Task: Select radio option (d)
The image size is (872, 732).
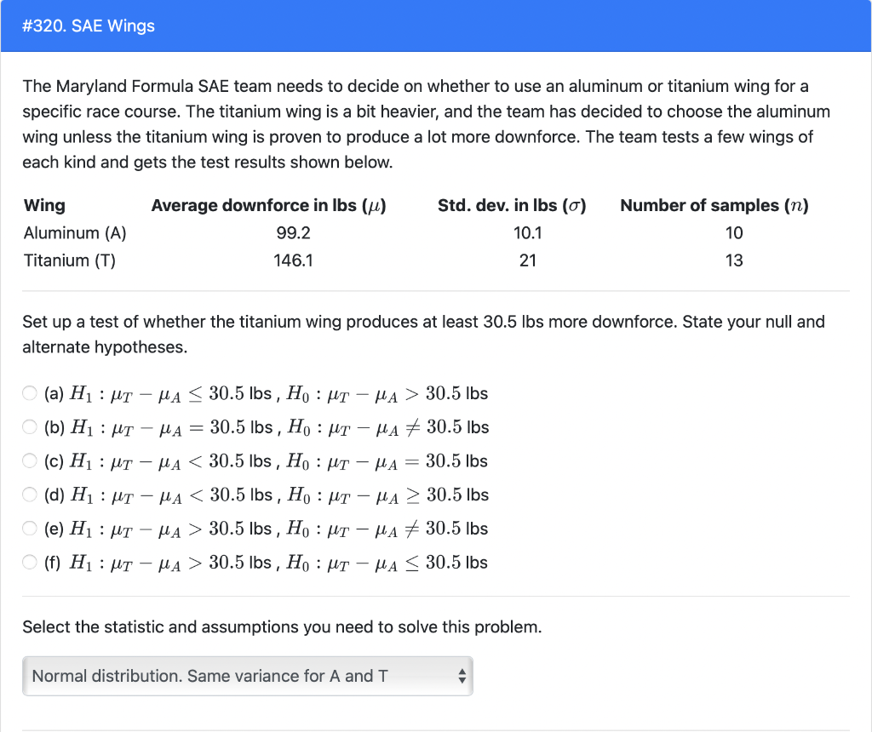Action: tap(30, 495)
